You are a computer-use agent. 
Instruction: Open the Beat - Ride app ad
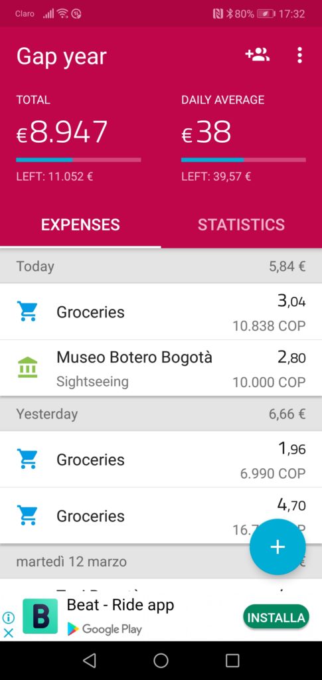click(120, 605)
